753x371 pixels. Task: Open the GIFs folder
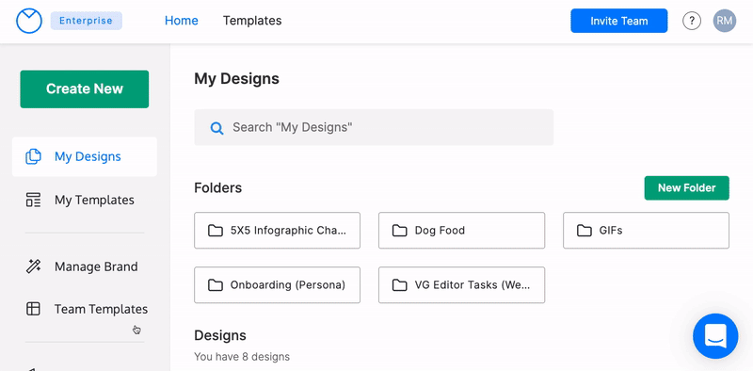[x=646, y=231]
